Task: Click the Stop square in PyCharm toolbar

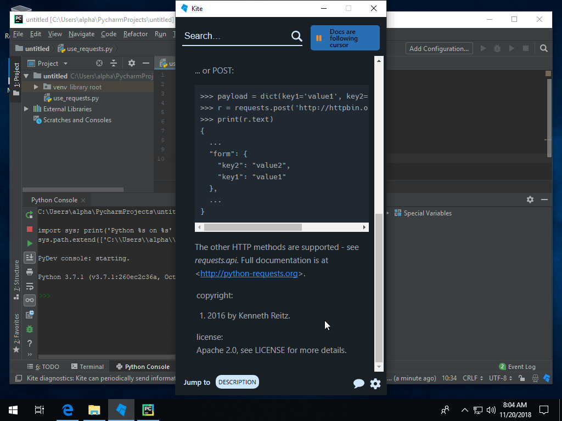Action: [x=526, y=48]
